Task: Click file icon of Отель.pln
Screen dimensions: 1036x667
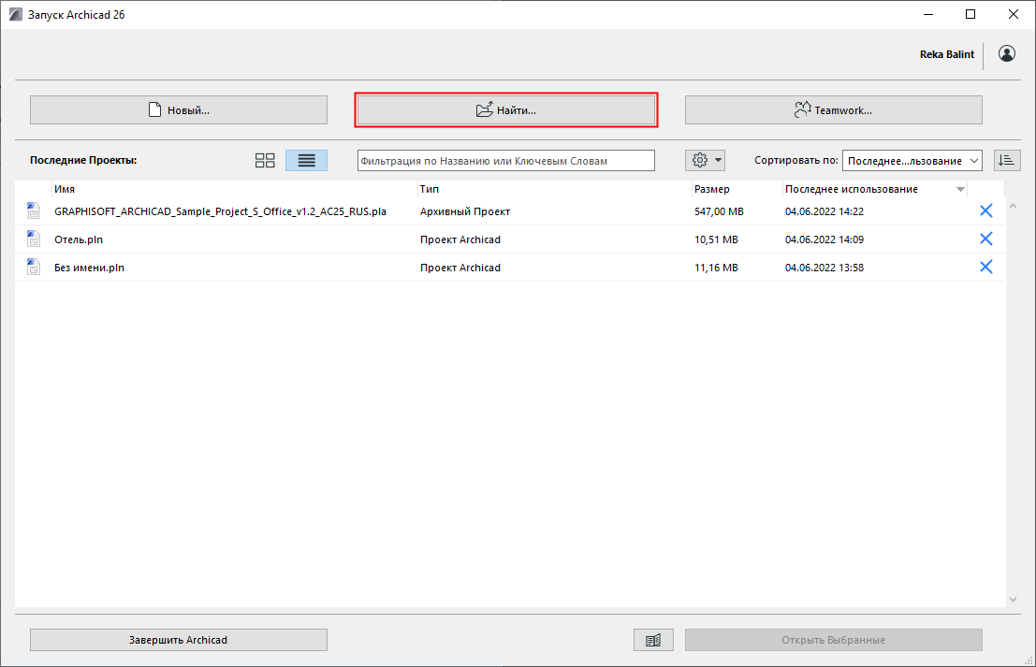Action: coord(33,239)
